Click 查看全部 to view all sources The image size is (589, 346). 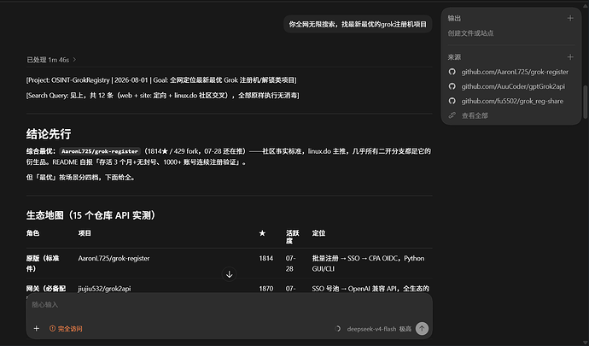click(x=475, y=115)
